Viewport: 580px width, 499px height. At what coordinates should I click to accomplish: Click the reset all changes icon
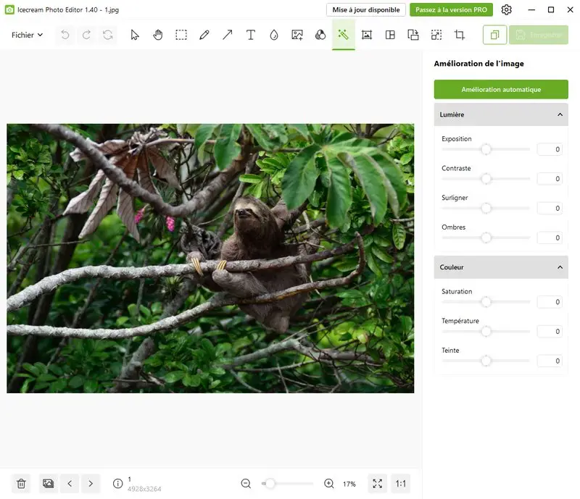(x=108, y=35)
